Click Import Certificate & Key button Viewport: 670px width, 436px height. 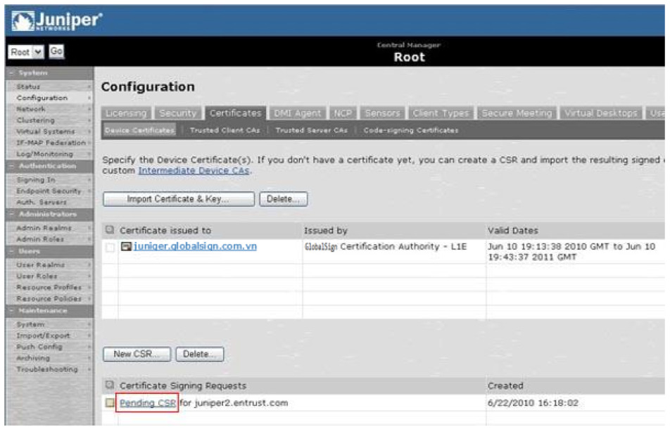pos(179,199)
